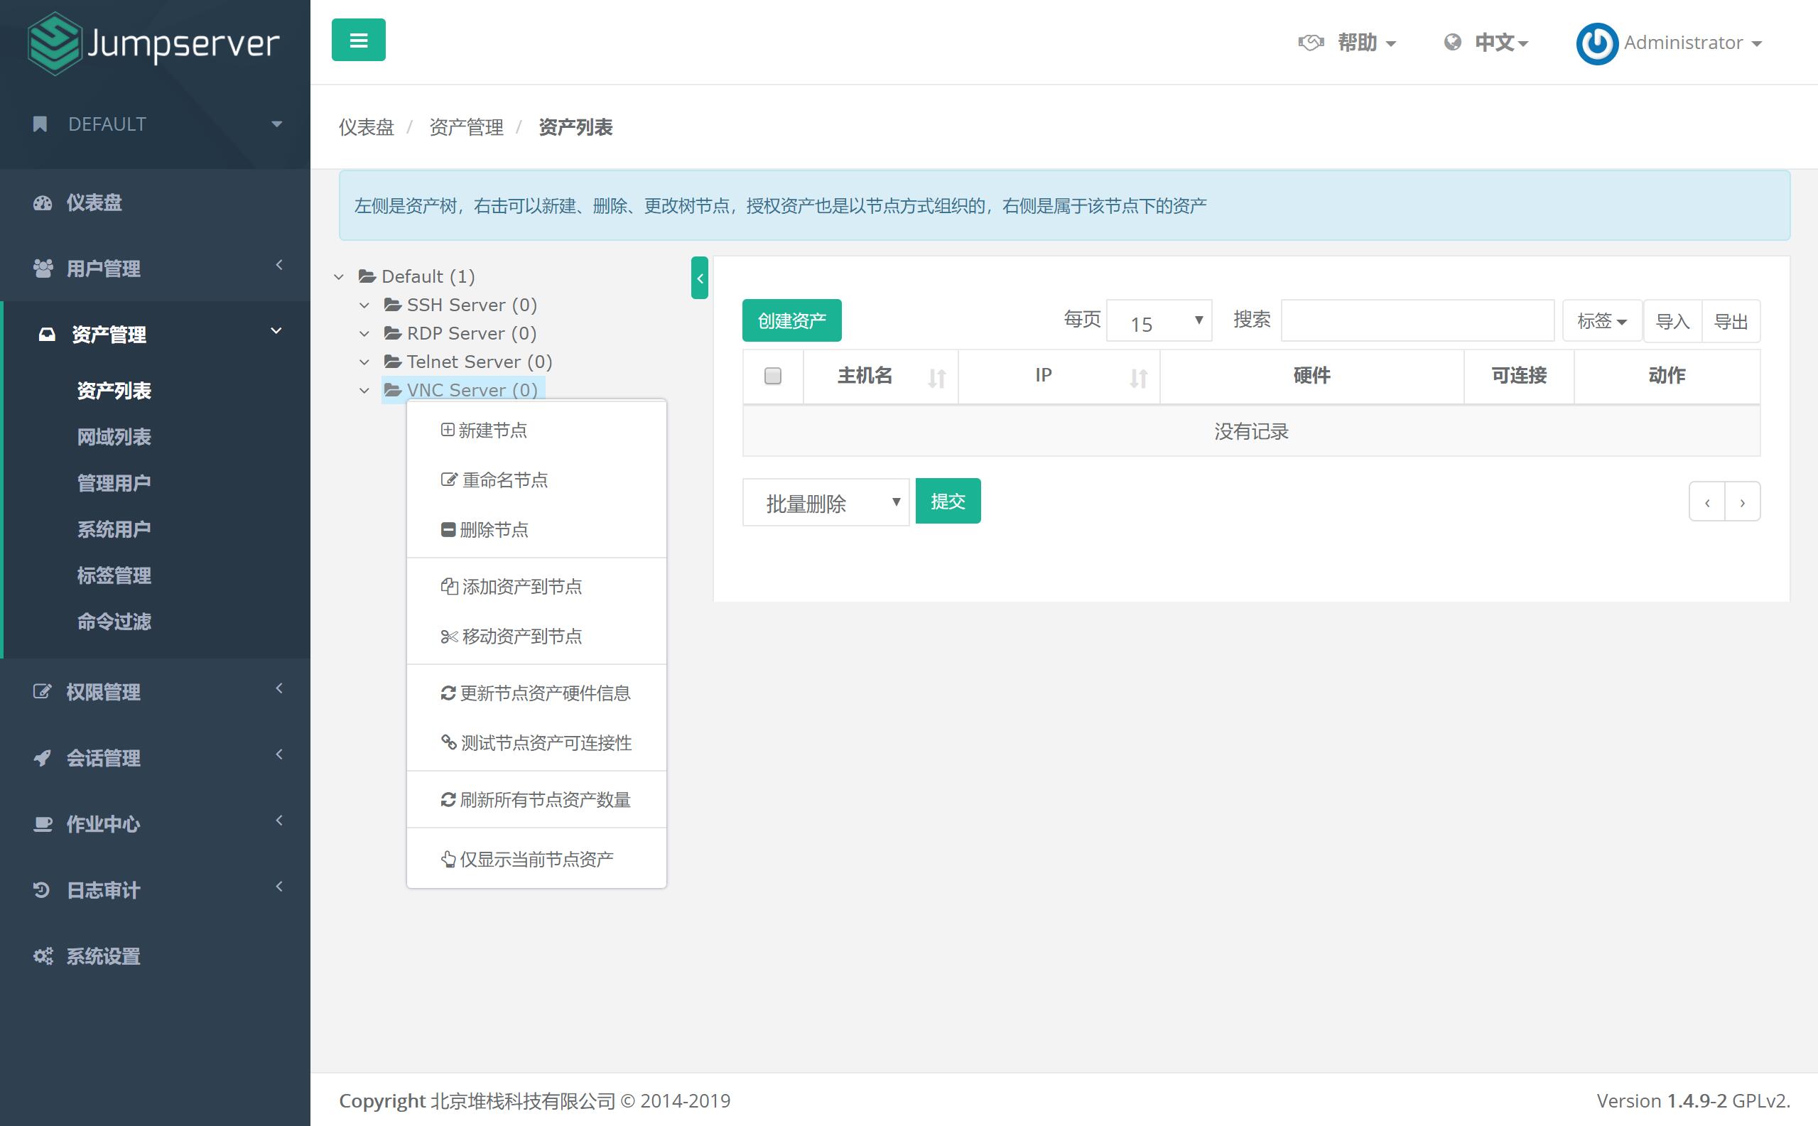Image resolution: width=1818 pixels, height=1126 pixels.
Task: Click the gears icon for 系统设置
Action: click(x=43, y=956)
